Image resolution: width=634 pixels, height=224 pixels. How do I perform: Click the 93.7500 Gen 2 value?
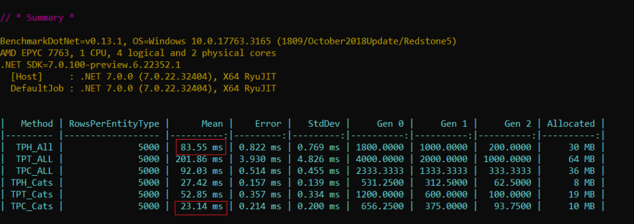coord(513,206)
